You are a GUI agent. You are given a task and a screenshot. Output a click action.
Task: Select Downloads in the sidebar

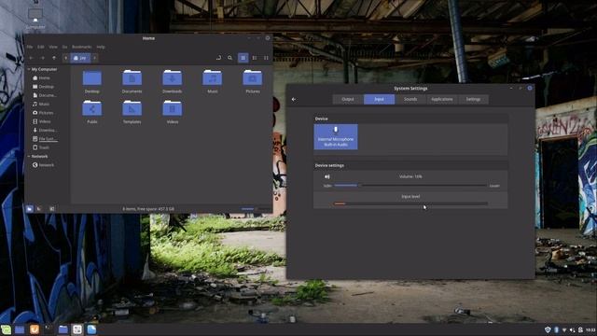pos(44,131)
